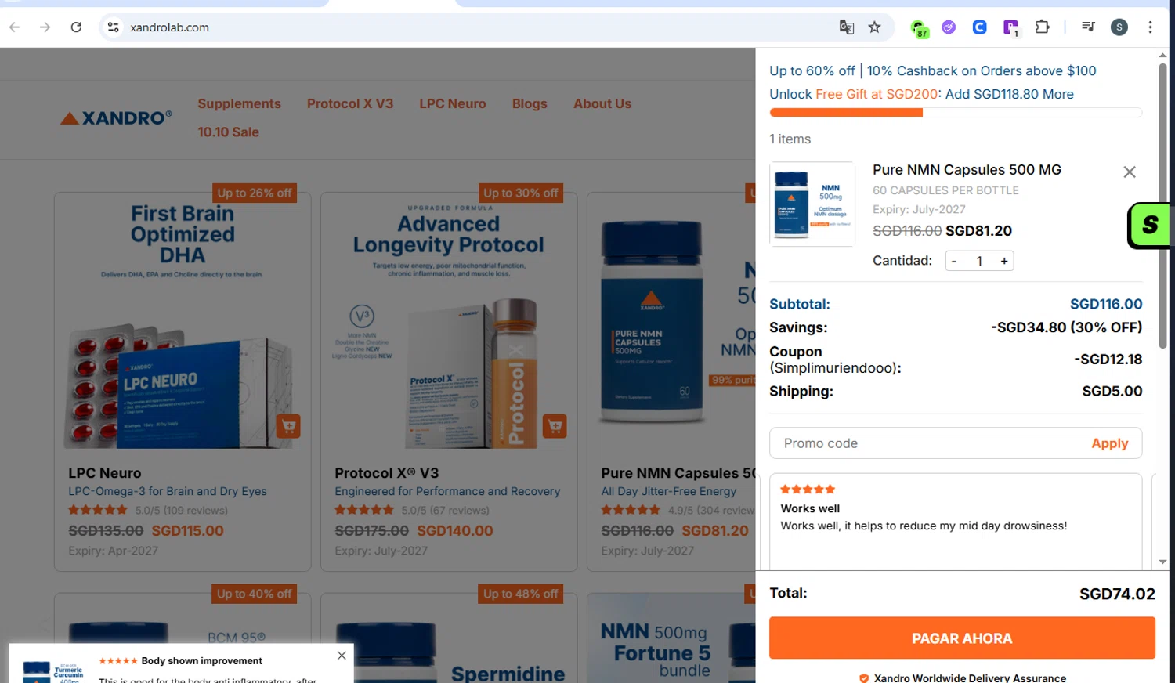Open the green extension with the 87 badge

tap(920, 29)
